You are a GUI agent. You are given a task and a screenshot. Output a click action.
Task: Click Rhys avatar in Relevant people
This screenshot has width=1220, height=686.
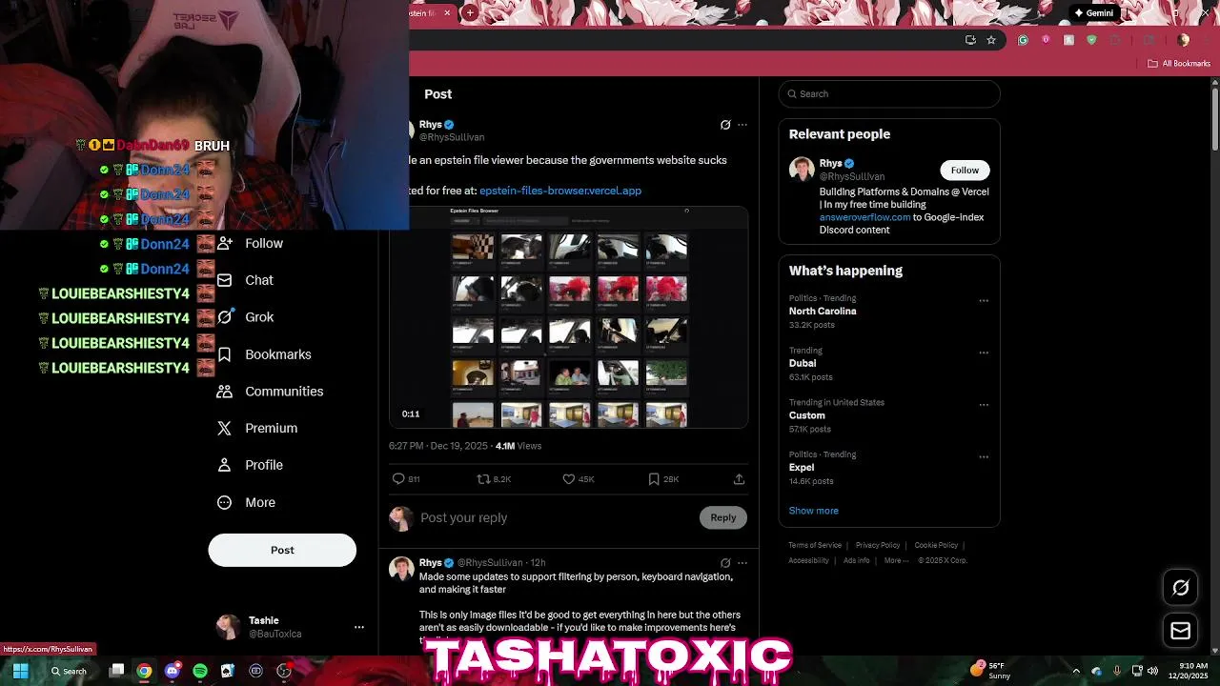[802, 170]
